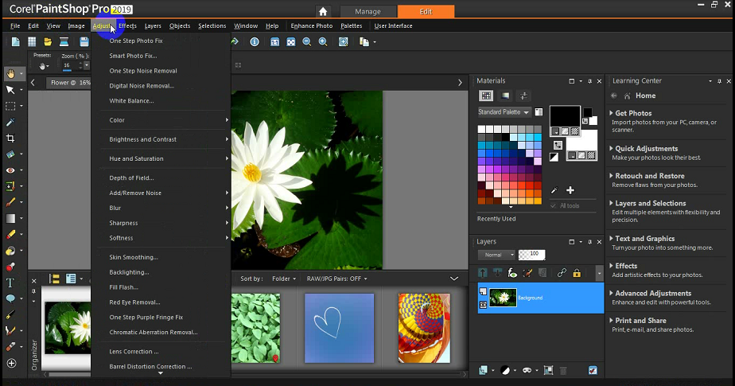The width and height of the screenshot is (735, 386).
Task: Open the Normal blend mode dropdown
Action: 496,255
